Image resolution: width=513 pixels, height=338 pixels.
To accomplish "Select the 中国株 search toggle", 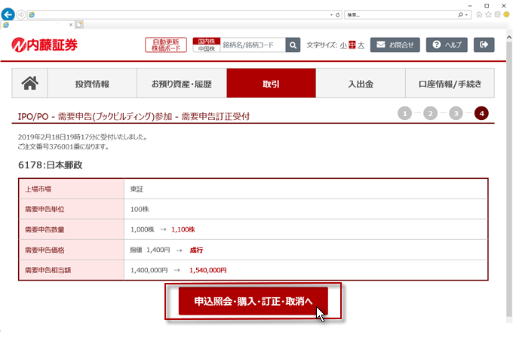I will point(207,49).
